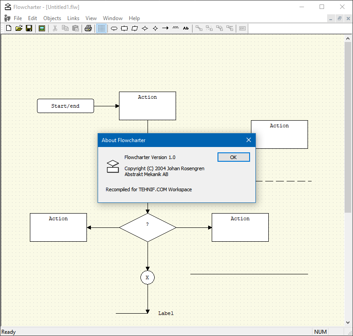Open the View menu
Screen dimensions: 353x336
[x=91, y=18]
